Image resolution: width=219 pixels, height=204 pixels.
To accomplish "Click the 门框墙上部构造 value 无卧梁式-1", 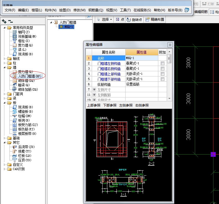I will tap(142, 74).
